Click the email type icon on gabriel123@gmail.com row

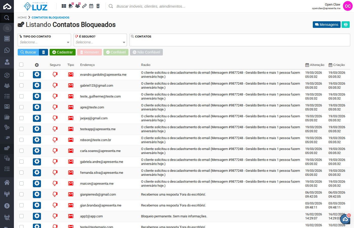[x=71, y=85]
